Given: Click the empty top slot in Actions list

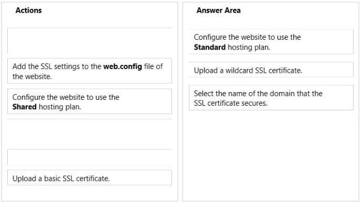Looking at the screenshot, I should tap(90, 41).
